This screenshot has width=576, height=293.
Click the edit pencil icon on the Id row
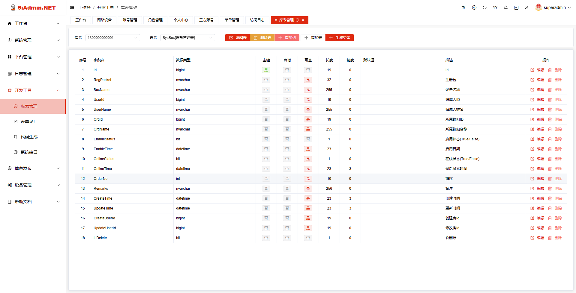coord(532,70)
